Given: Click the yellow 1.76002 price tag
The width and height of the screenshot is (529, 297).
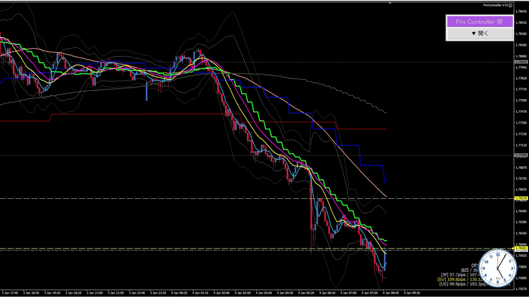Looking at the screenshot, I should [x=521, y=248].
